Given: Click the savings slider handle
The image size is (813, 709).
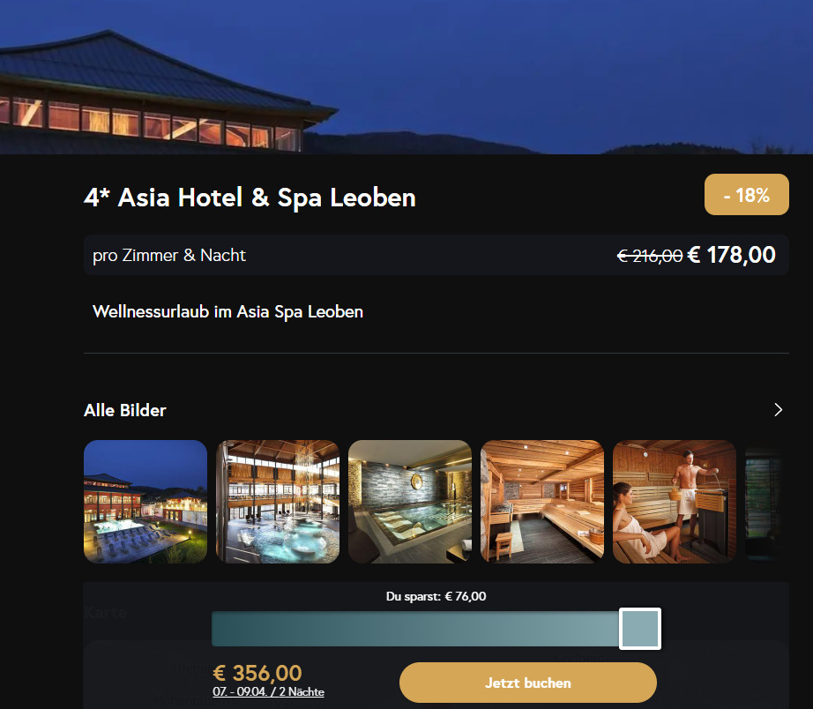Looking at the screenshot, I should 640,629.
